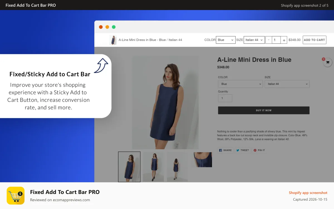Open the sticky bar SIZE dropdown
The image size is (334, 209).
(254, 40)
